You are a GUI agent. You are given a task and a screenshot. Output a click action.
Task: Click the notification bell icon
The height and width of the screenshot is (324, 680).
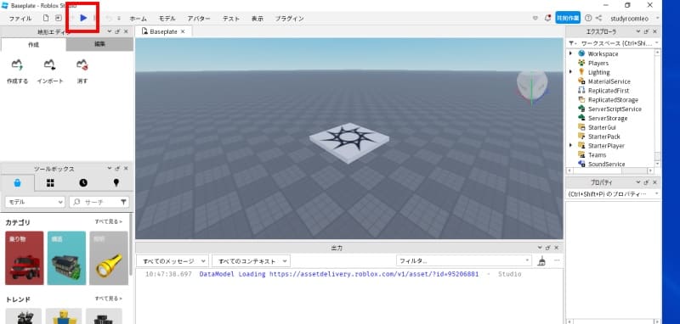click(x=547, y=18)
